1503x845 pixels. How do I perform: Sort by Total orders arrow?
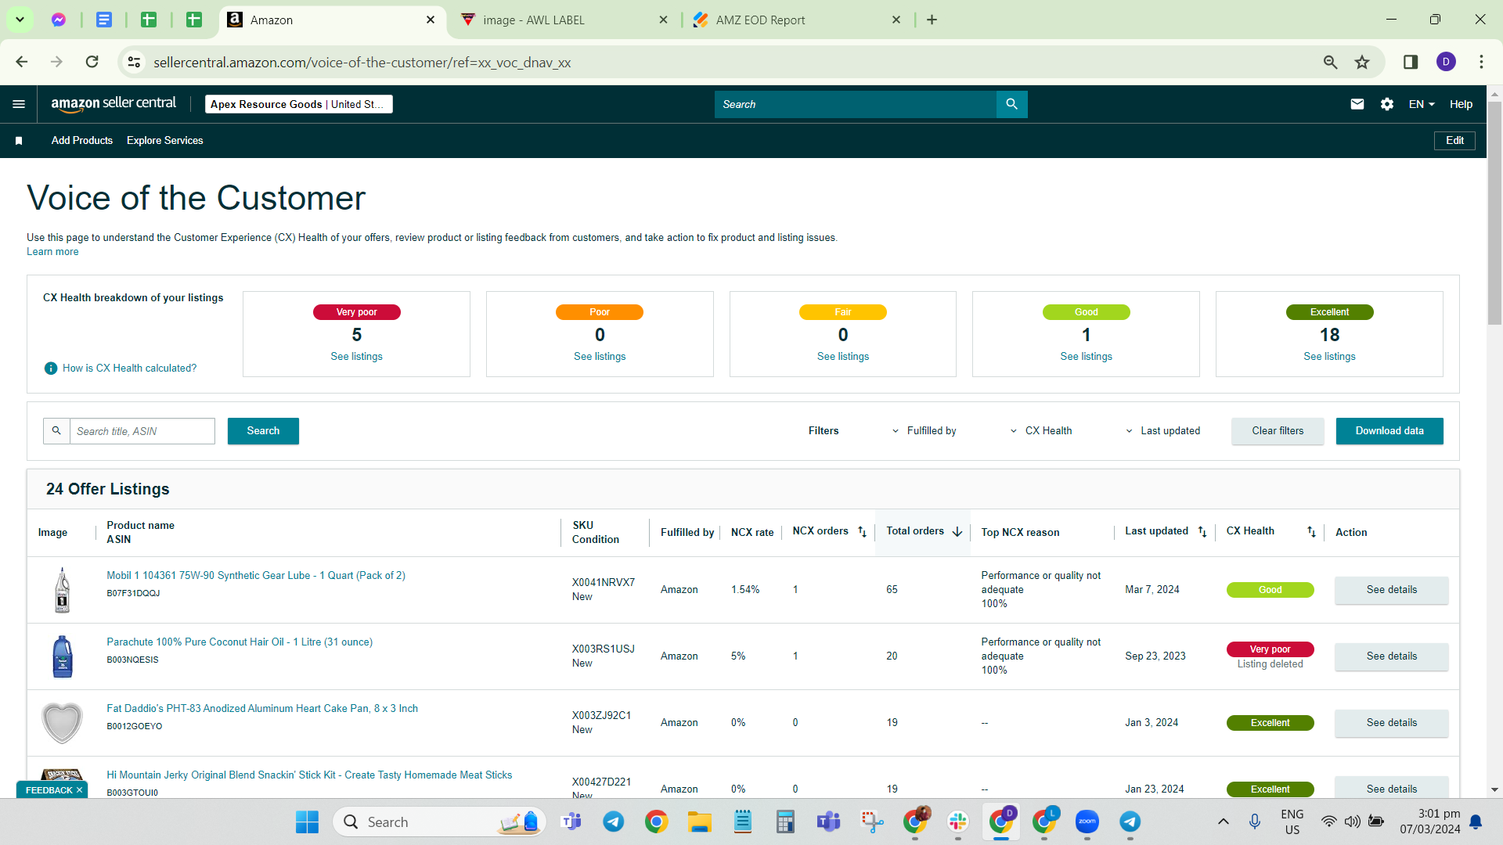point(957,532)
